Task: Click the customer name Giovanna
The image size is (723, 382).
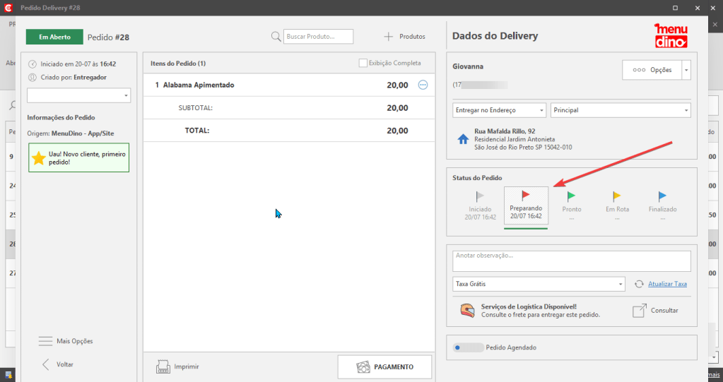Action: [x=468, y=66]
